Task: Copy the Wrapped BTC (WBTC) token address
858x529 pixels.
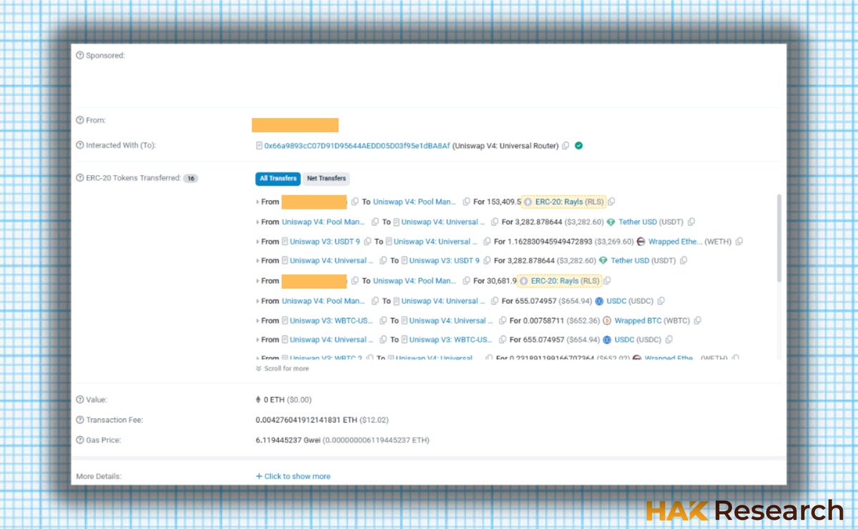Action: click(697, 320)
